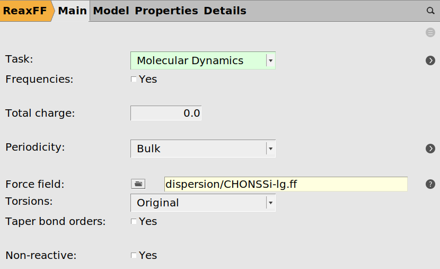The width and height of the screenshot is (440, 269).
Task: Enable the Frequencies checkbox
Action: pyautogui.click(x=134, y=80)
